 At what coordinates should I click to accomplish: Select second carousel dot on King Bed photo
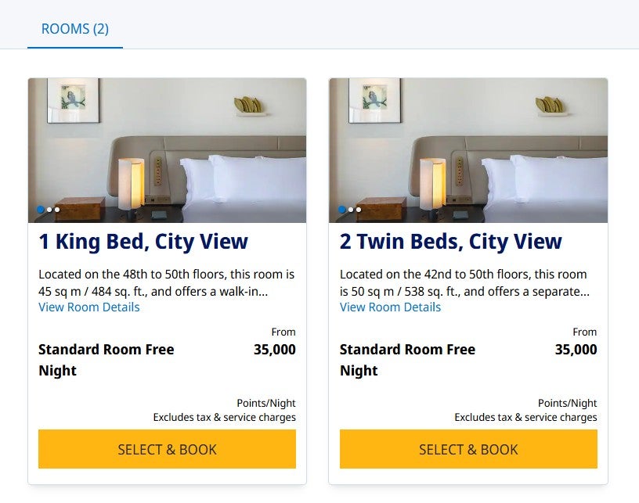coord(49,210)
